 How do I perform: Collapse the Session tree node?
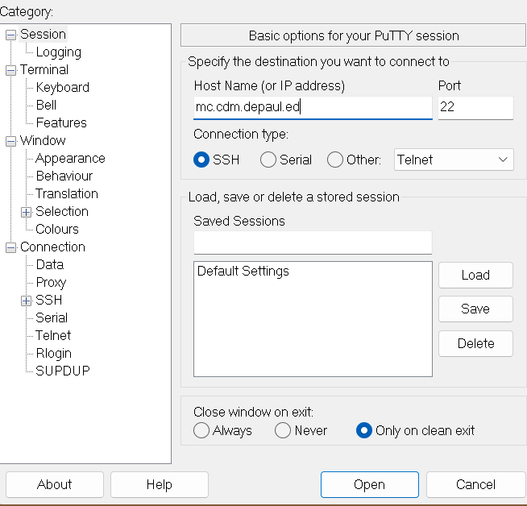pos(10,35)
